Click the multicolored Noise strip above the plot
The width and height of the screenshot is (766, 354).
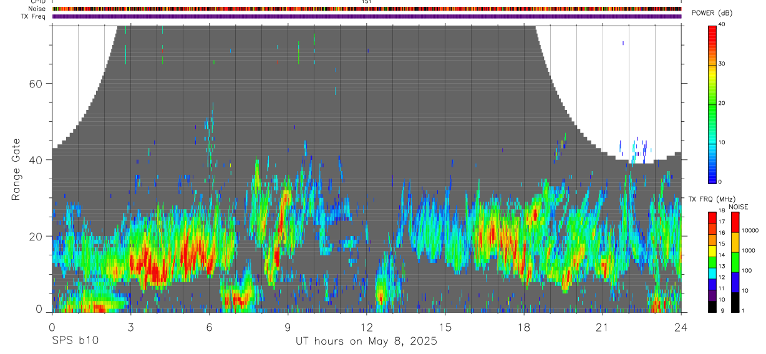coord(367,9)
